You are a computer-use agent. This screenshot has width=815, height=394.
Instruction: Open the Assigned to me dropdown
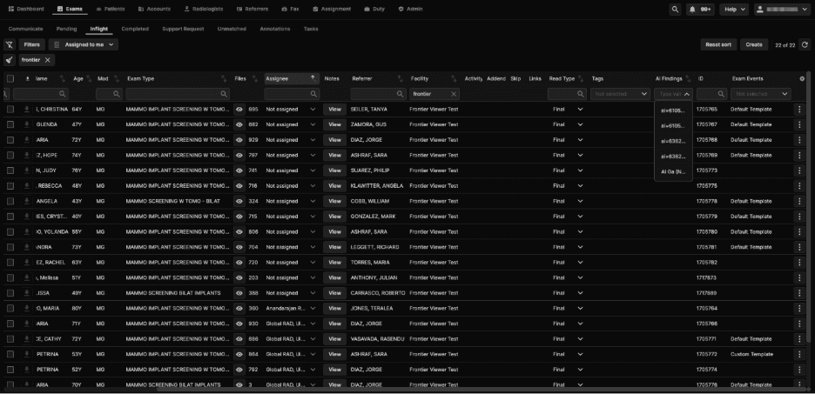click(x=84, y=45)
